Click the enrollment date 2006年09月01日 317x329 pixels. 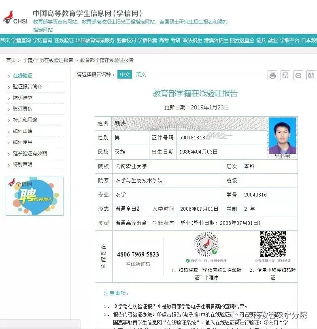[x=199, y=209]
